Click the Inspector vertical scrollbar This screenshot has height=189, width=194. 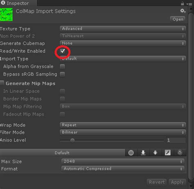pos(191,96)
